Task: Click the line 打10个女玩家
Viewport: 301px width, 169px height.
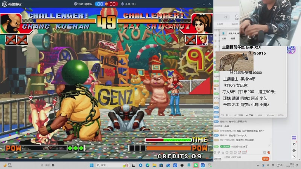Action: pyautogui.click(x=236, y=86)
